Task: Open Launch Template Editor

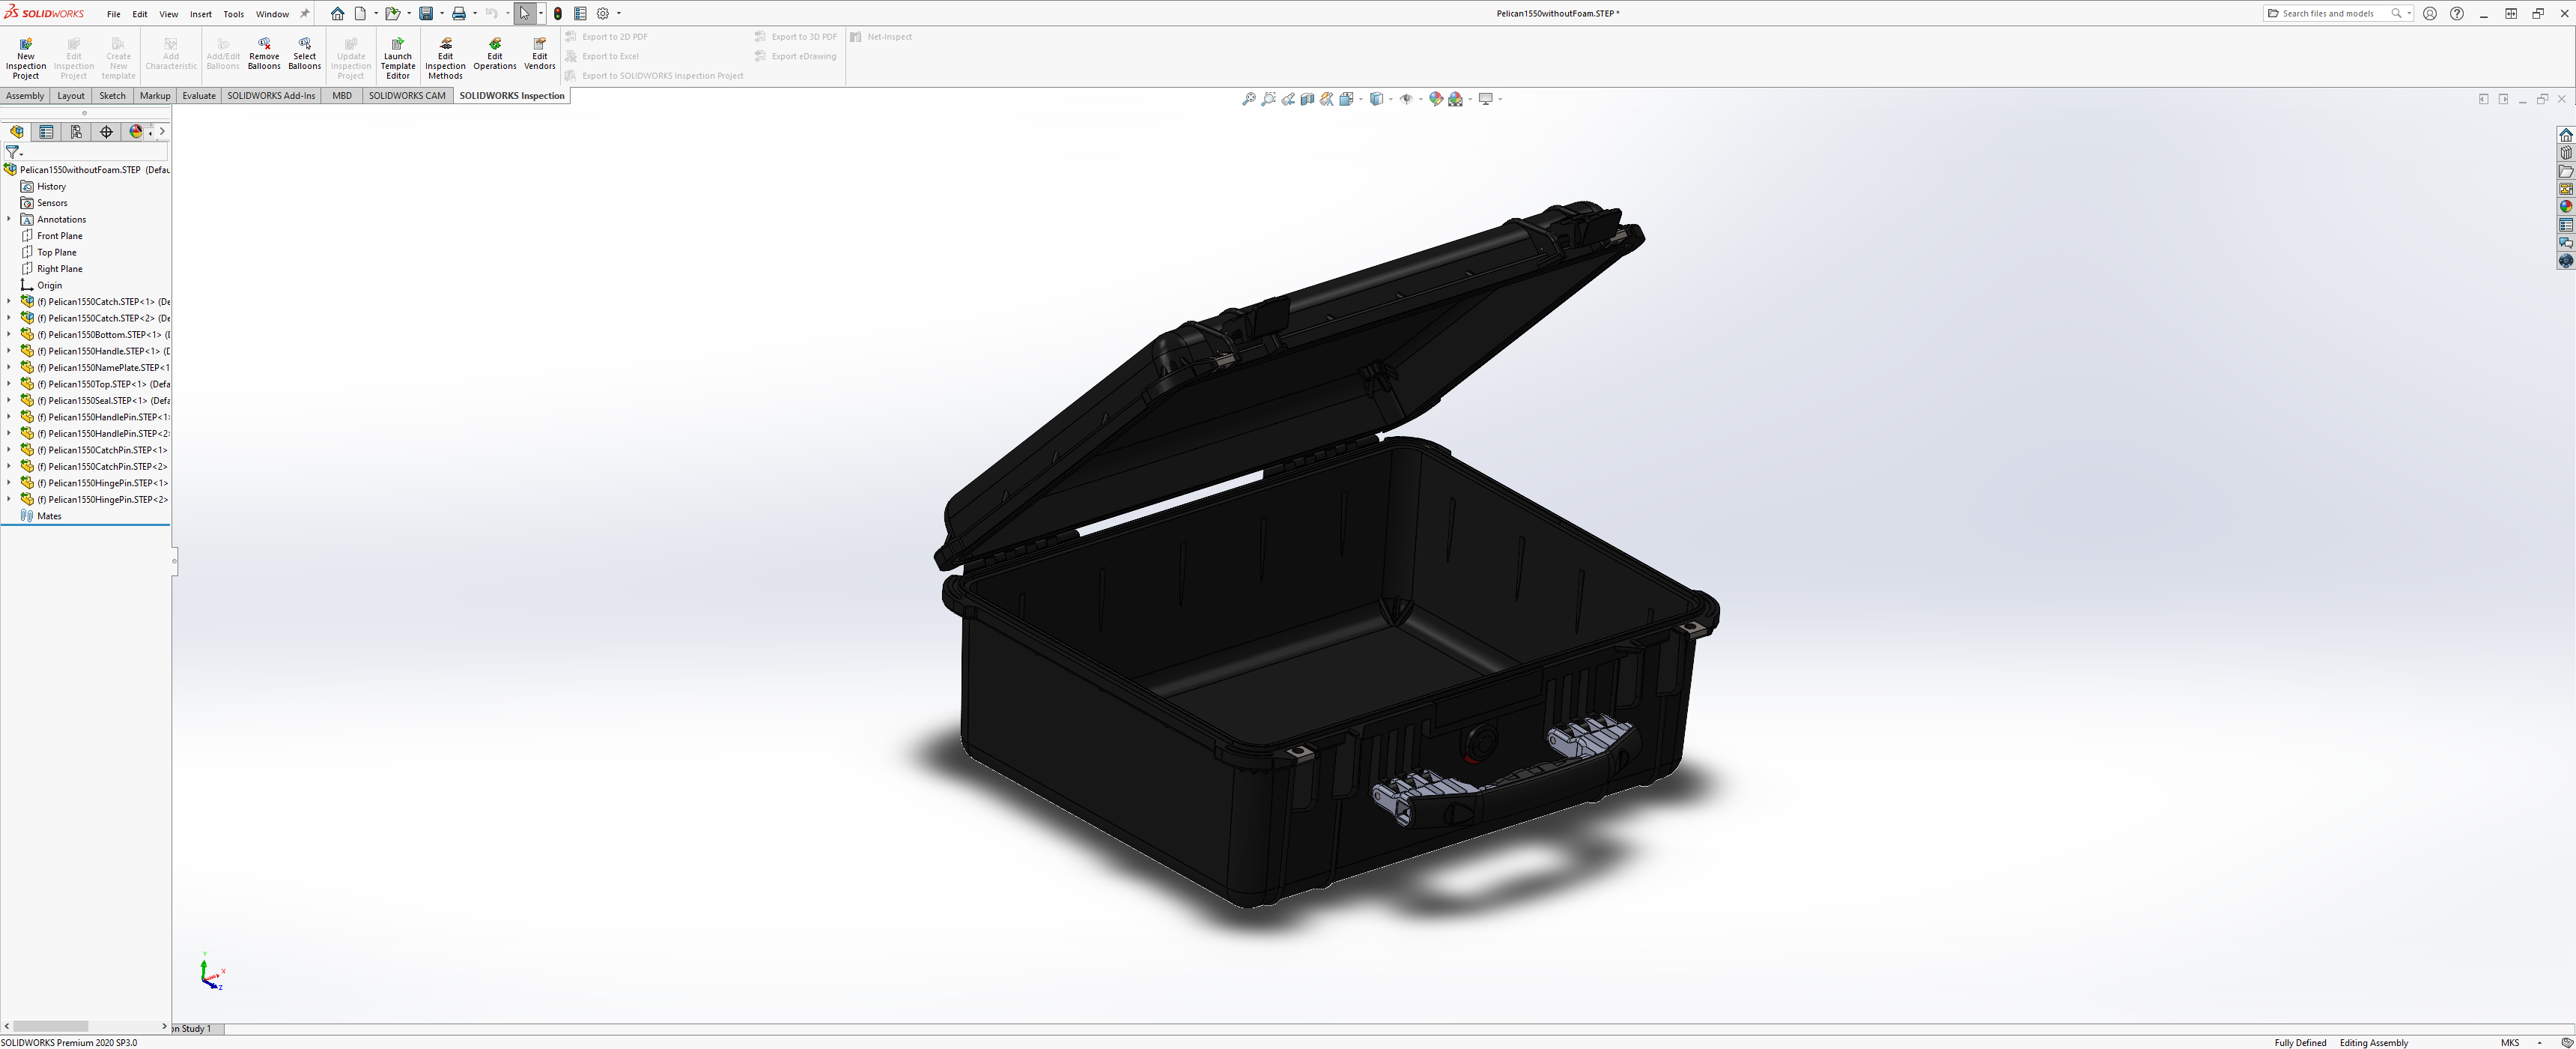Action: (x=398, y=58)
